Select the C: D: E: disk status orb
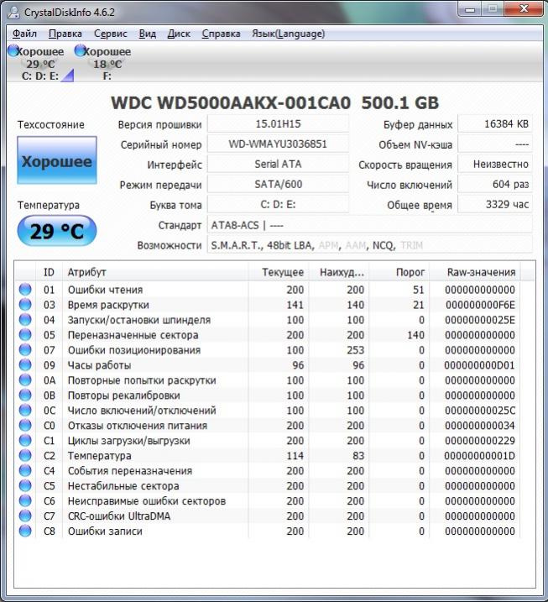The height and width of the screenshot is (602, 548). pos(13,50)
